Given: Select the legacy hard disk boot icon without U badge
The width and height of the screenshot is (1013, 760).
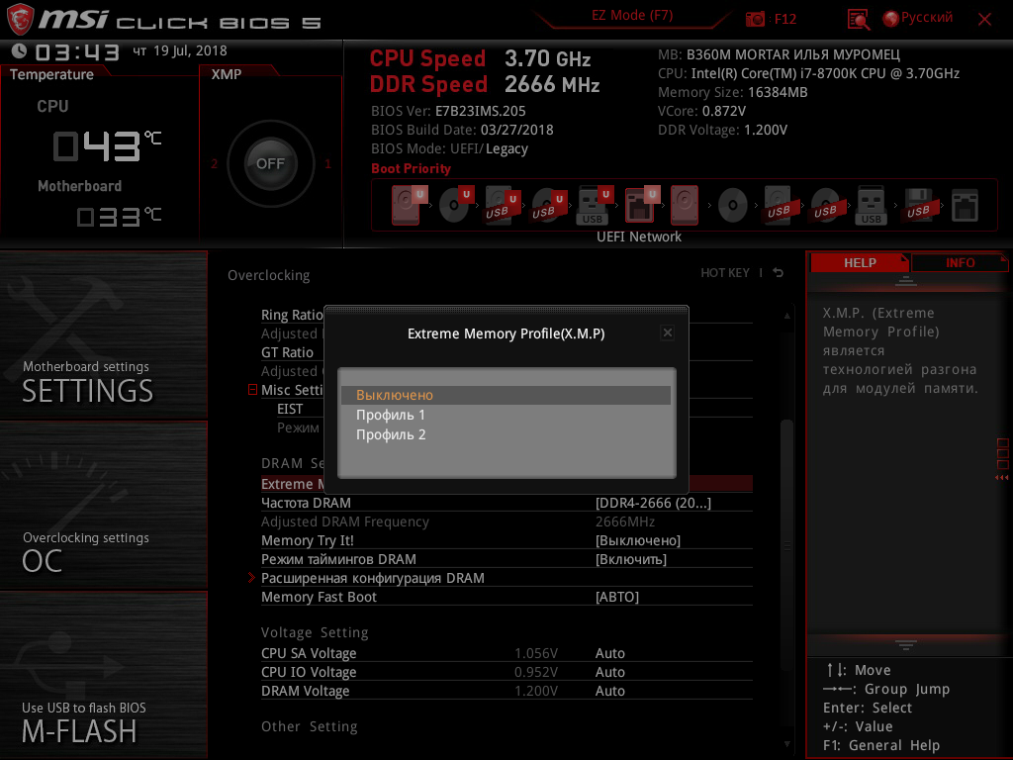Looking at the screenshot, I should [x=685, y=205].
